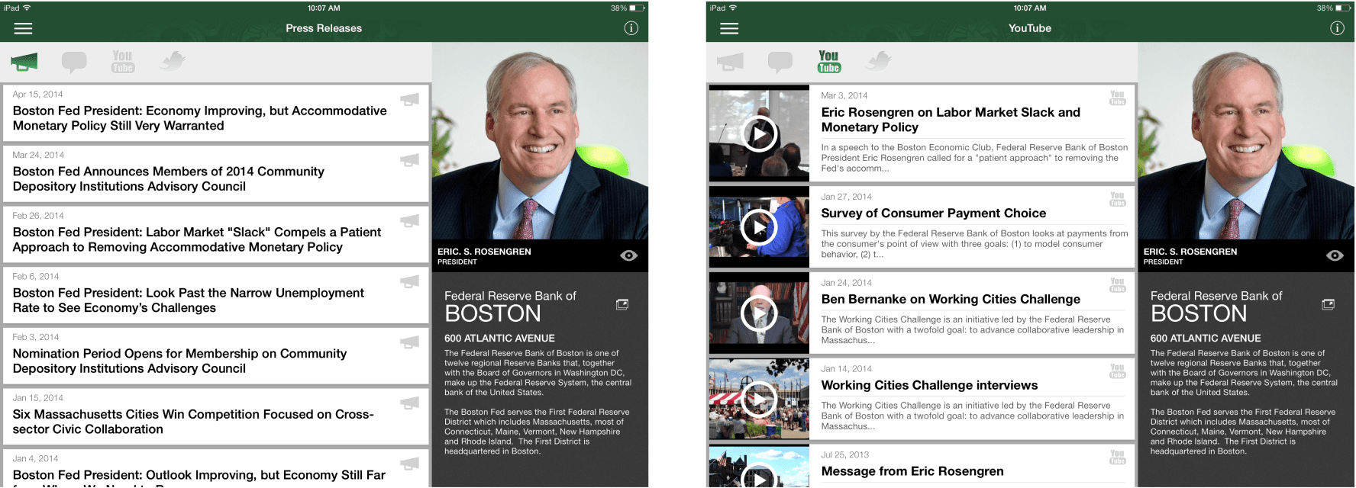Open external link icon beside BOSTON in YouTube screen
Image resolution: width=1356 pixels, height=488 pixels.
click(x=1329, y=304)
